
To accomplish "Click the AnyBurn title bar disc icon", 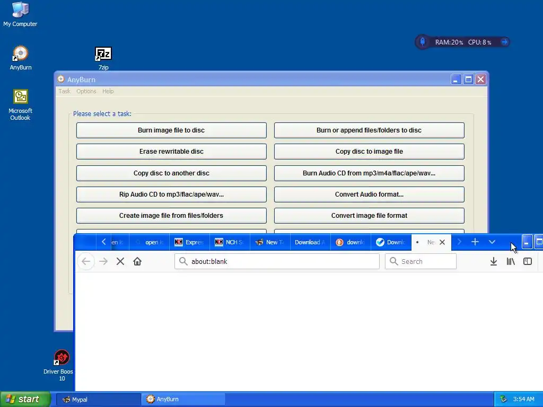I will 60,79.
